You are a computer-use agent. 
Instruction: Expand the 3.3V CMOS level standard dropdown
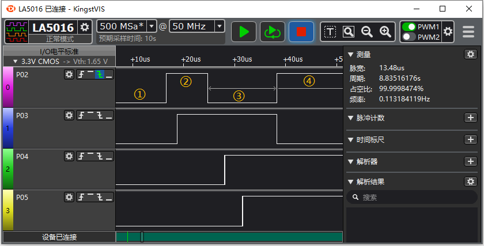[16, 60]
